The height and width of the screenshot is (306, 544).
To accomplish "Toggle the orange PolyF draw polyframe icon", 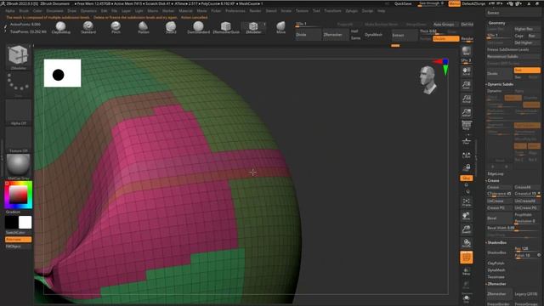I will (467, 258).
